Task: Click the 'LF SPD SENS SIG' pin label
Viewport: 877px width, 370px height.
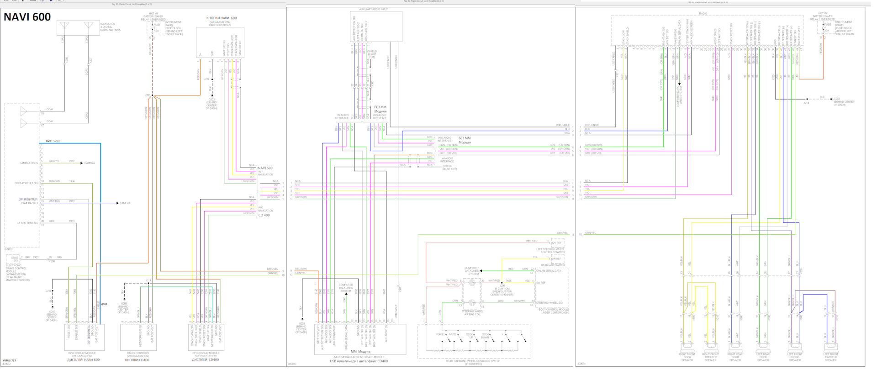Action: tap(28, 223)
